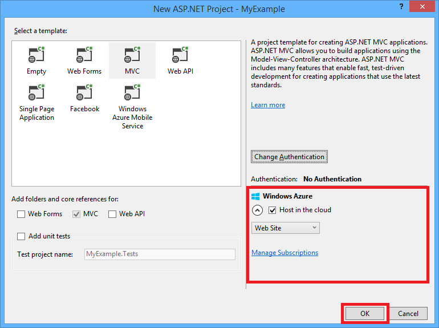Click the No Authentication status text
This screenshot has height=328, width=439.
332,179
